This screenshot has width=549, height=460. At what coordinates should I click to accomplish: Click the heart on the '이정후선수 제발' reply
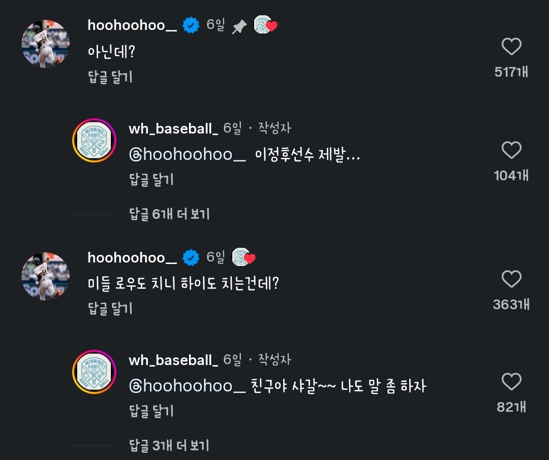[x=512, y=150]
